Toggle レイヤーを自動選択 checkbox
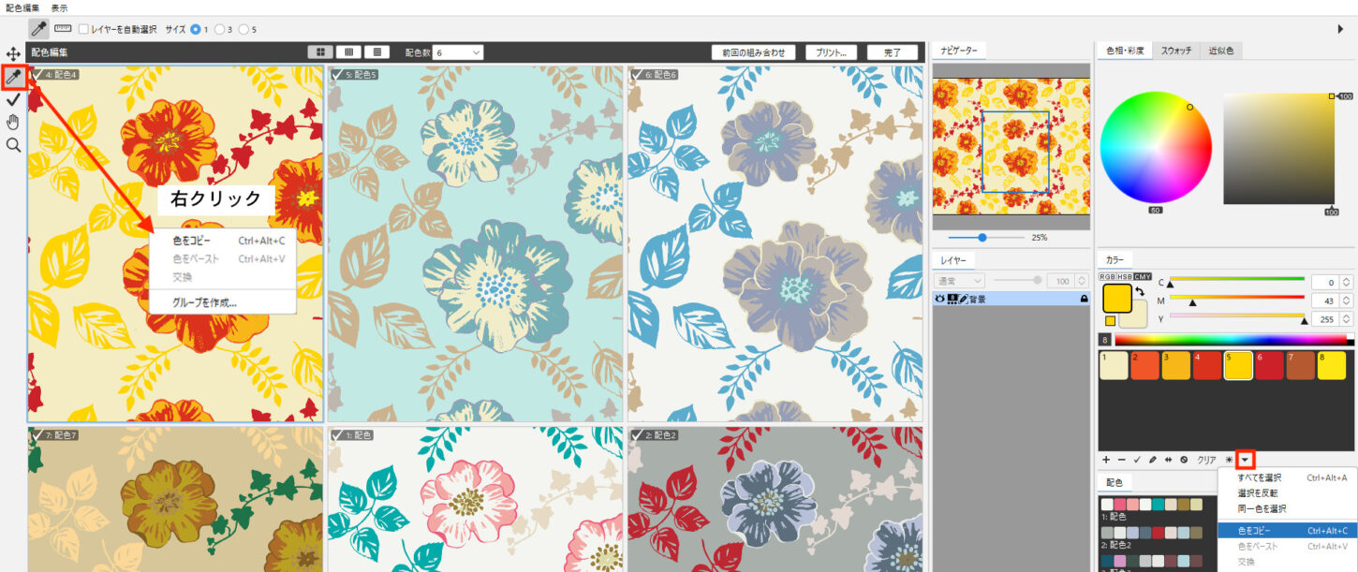Screen dimensions: 1358x572 click(x=84, y=29)
